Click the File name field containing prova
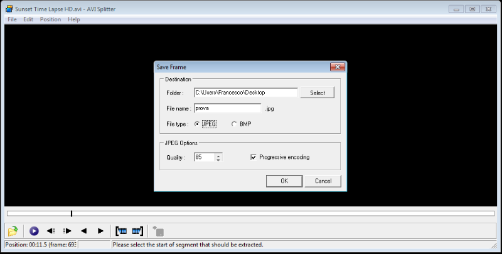Screen dimensions: 502x254 click(227, 108)
